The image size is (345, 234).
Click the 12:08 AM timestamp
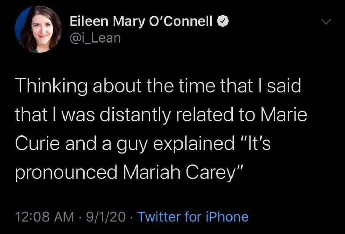[x=45, y=217]
